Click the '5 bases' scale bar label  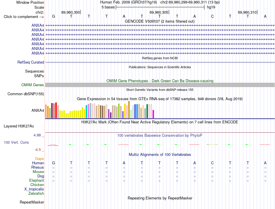point(108,7)
